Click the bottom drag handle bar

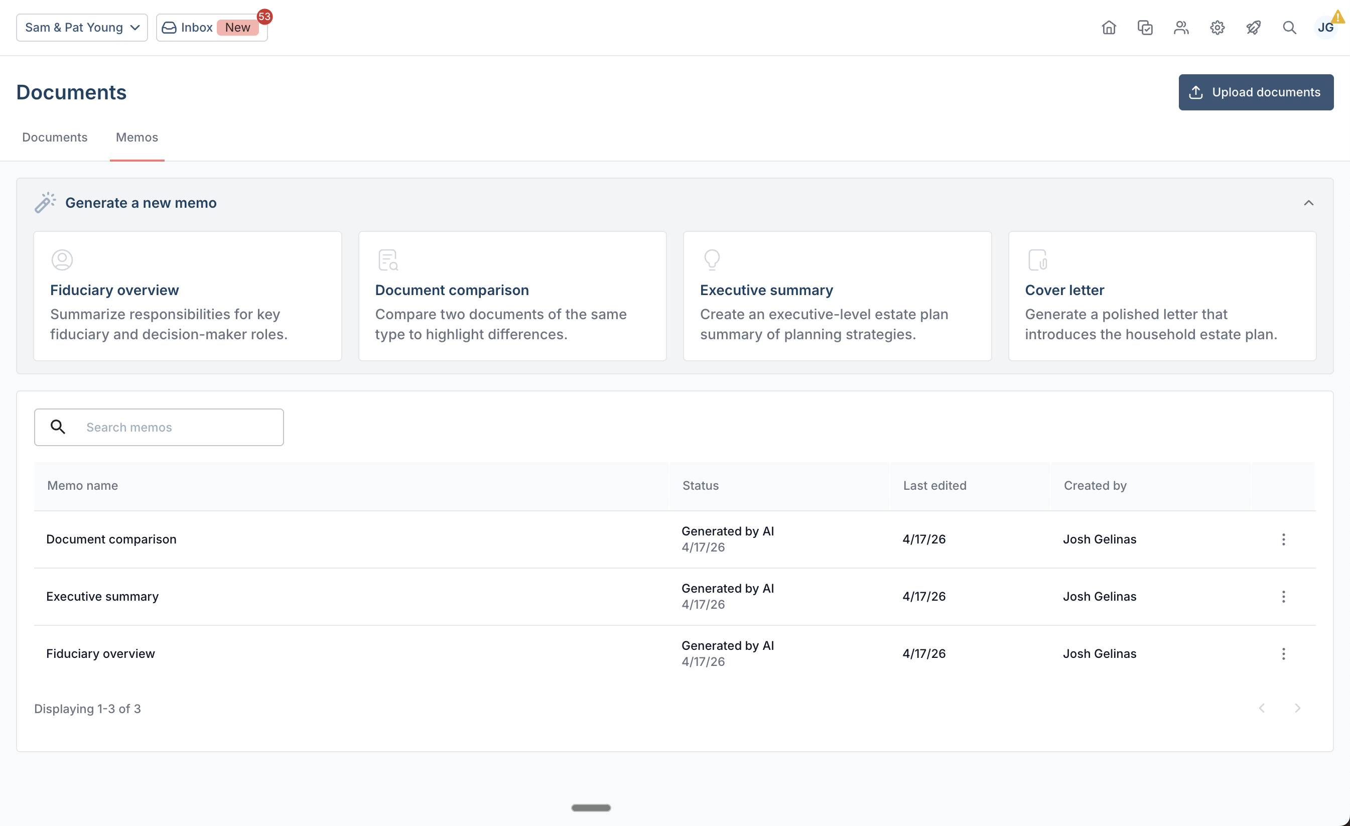(x=591, y=807)
